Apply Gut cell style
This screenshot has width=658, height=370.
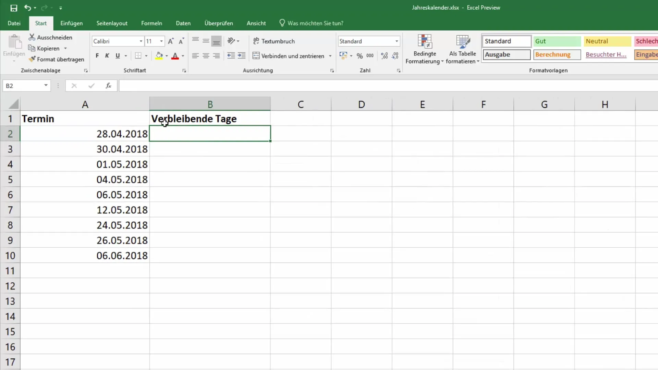tap(557, 41)
